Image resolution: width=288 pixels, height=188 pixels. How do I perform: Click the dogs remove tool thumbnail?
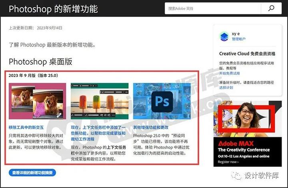click(38, 101)
